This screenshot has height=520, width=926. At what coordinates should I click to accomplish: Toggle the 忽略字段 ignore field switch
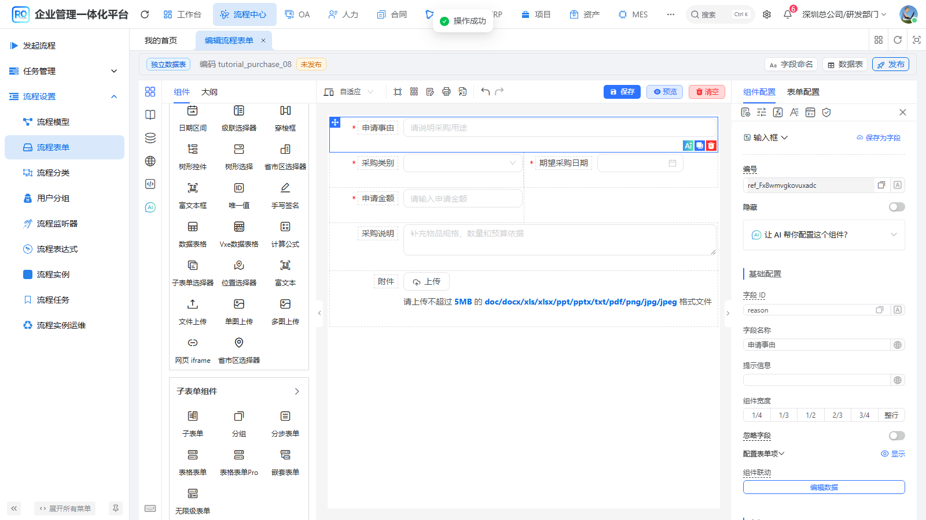(897, 436)
